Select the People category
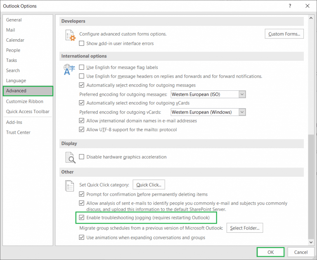Viewport: 317px width, 260px height. [x=28, y=50]
